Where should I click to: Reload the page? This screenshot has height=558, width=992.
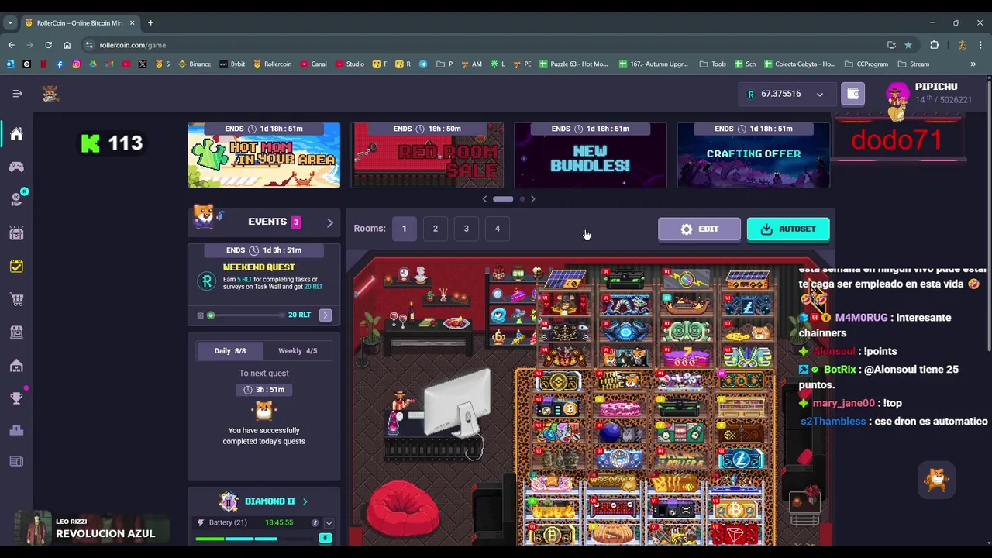(48, 45)
